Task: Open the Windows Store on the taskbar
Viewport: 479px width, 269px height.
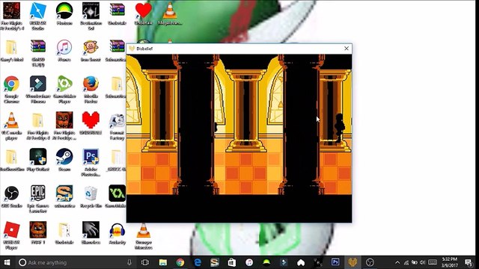Action: pos(232,262)
